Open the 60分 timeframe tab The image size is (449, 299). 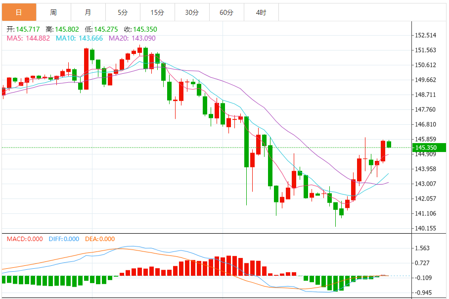(x=227, y=12)
